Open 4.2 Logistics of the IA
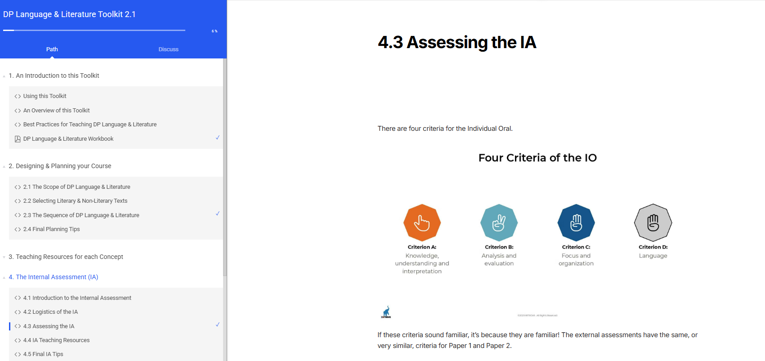The image size is (765, 361). coord(50,312)
